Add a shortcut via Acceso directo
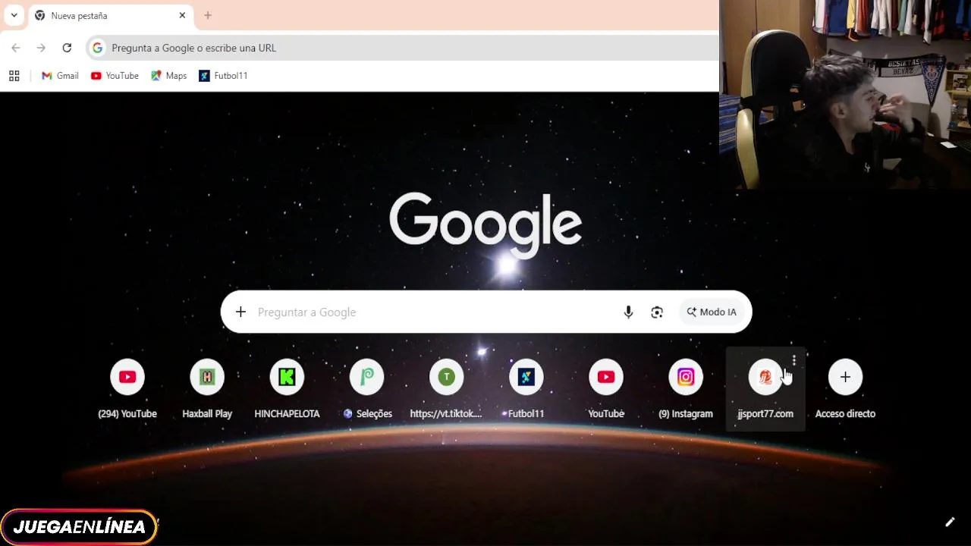971x546 pixels. click(x=845, y=388)
